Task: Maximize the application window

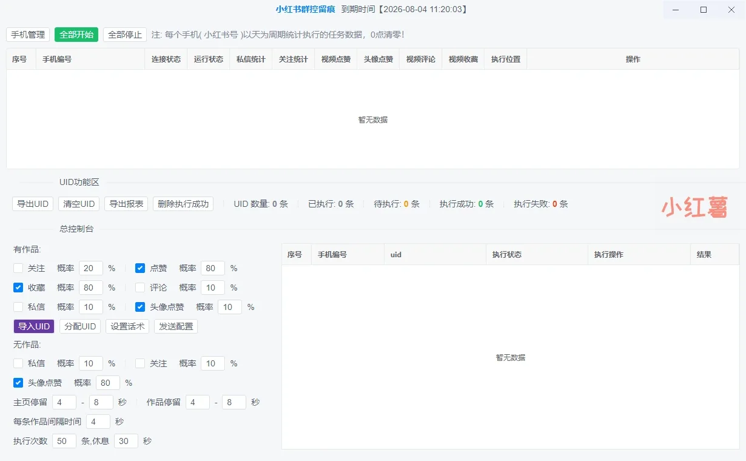Action: pyautogui.click(x=704, y=10)
